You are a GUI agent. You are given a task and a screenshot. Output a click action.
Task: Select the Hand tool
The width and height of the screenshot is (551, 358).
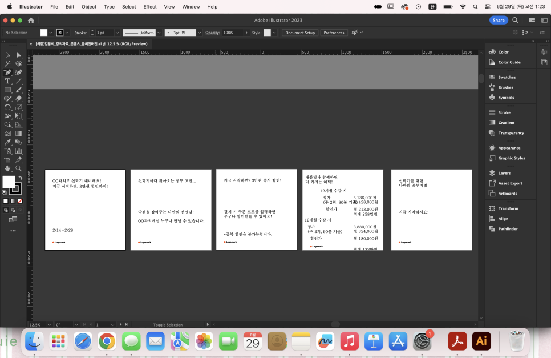7,168
